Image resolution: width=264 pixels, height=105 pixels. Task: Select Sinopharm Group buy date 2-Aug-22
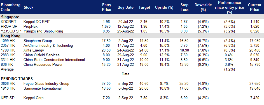tap(126, 41)
